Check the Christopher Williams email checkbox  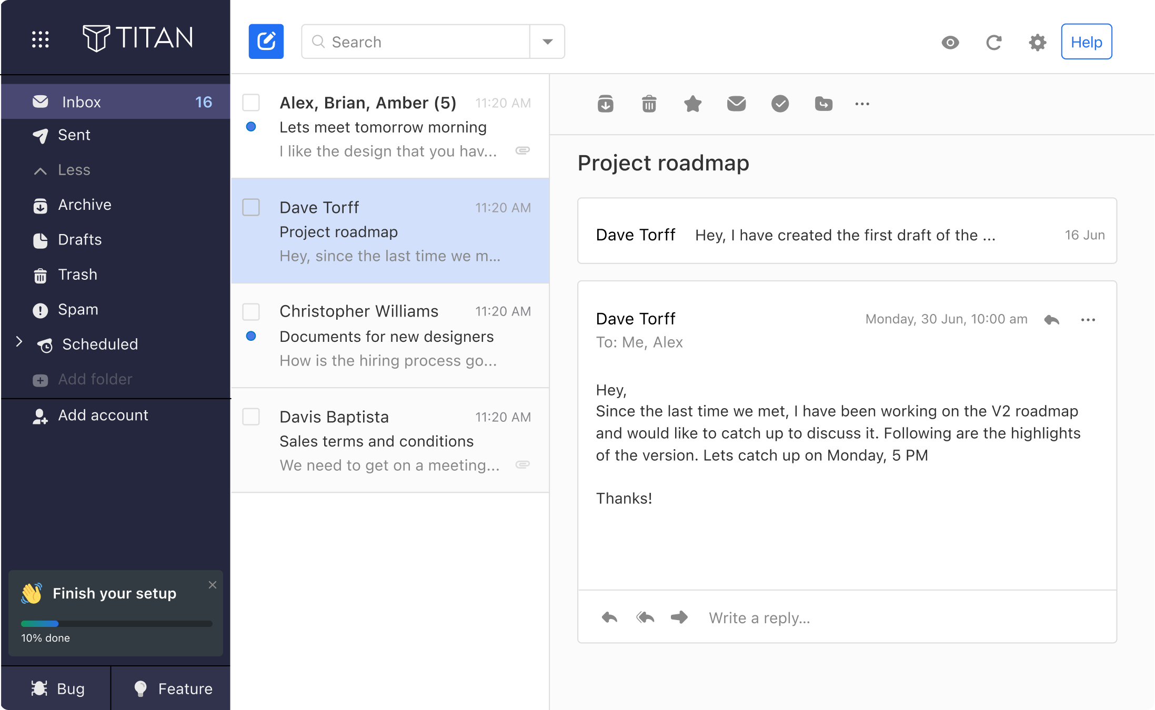click(251, 311)
